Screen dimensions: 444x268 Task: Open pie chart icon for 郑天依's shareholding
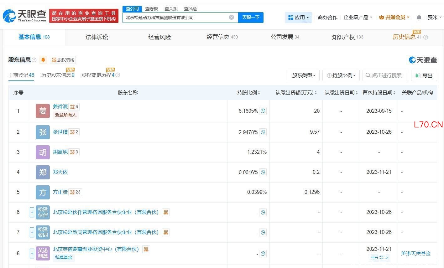coord(263,172)
